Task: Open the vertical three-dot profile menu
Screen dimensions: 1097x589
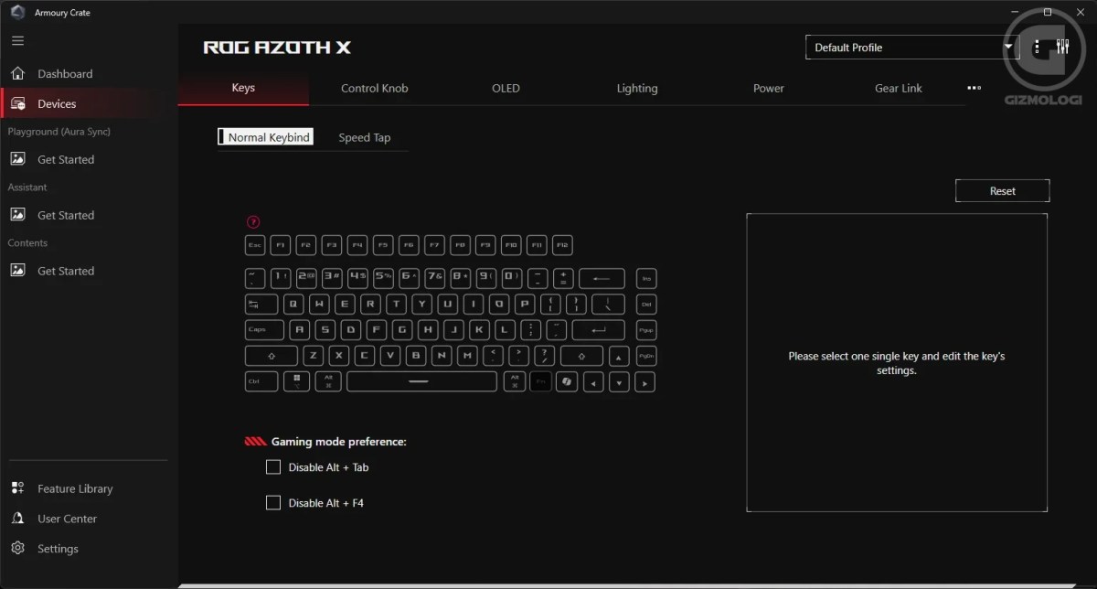Action: 1037,48
